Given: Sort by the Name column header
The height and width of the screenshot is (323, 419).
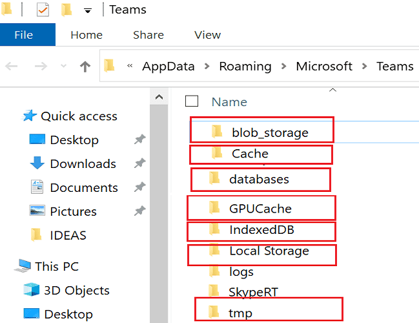Looking at the screenshot, I should (229, 102).
